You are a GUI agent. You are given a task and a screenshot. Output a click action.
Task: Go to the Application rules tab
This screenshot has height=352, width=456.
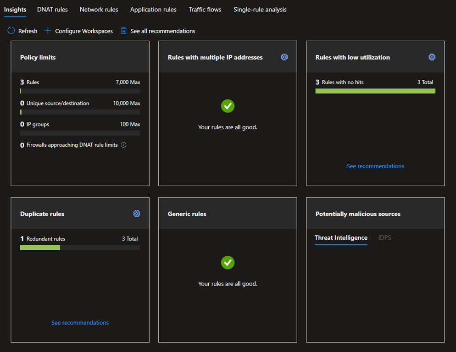click(x=153, y=10)
